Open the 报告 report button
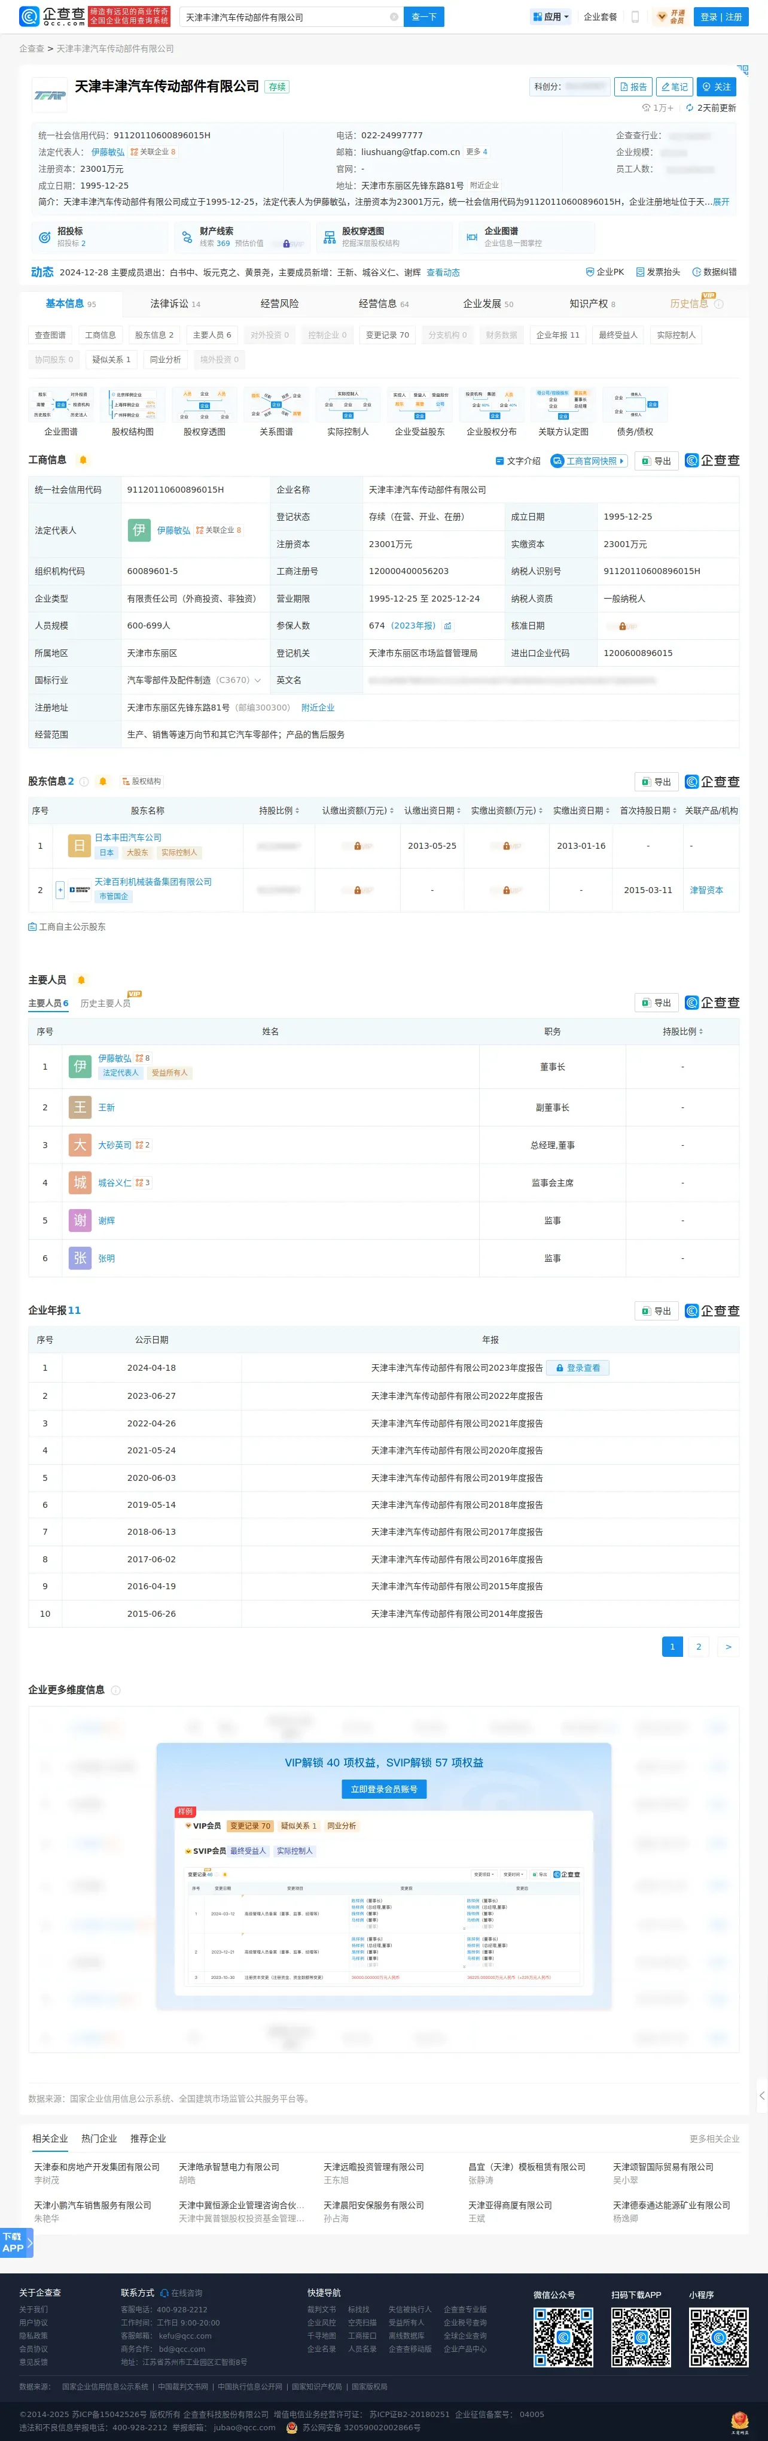The height and width of the screenshot is (2441, 768). point(633,87)
